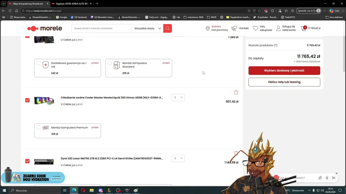Toggle the Cooler Master MasterLiquid item checkbox
Screen dimensions: 346x194
pyautogui.click(x=27, y=100)
